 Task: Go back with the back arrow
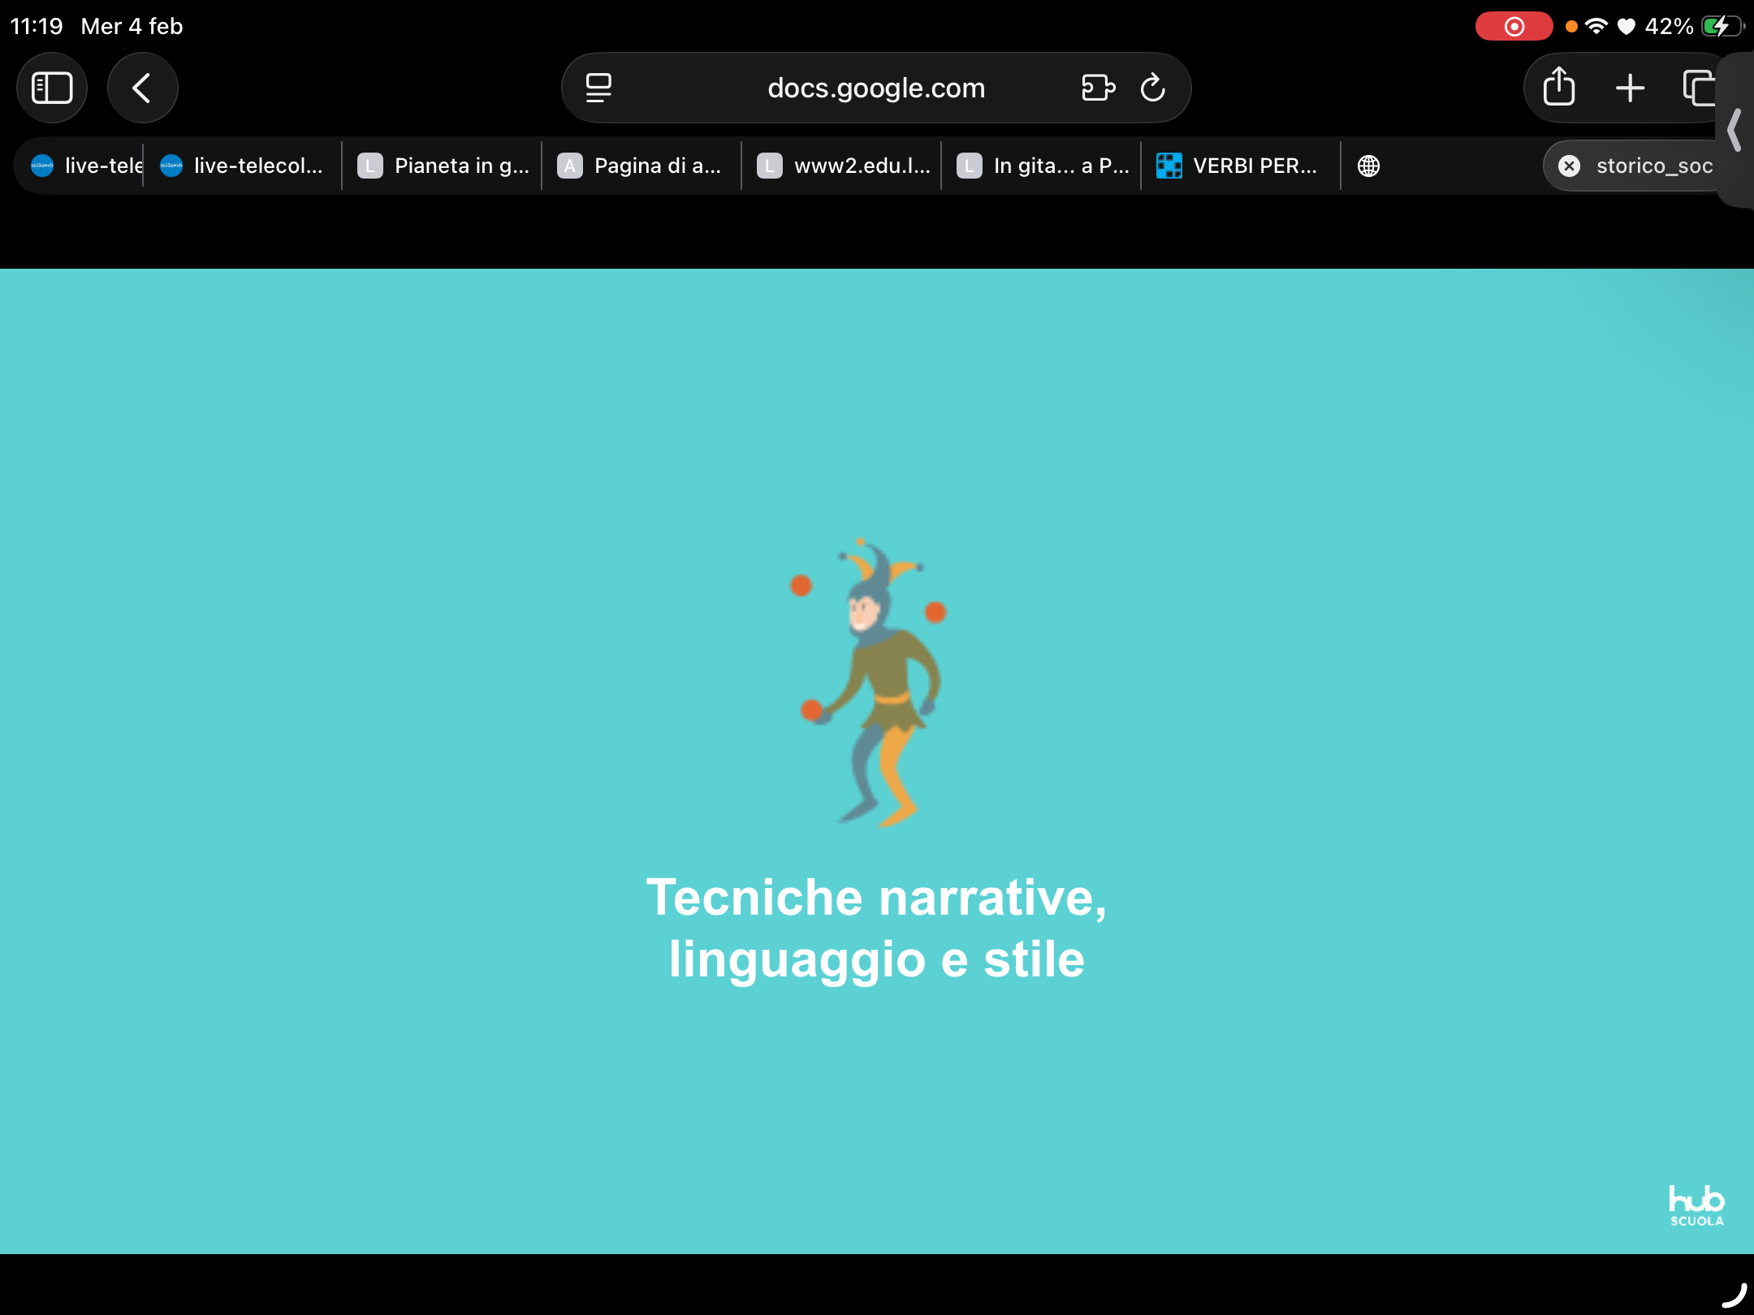[x=142, y=88]
